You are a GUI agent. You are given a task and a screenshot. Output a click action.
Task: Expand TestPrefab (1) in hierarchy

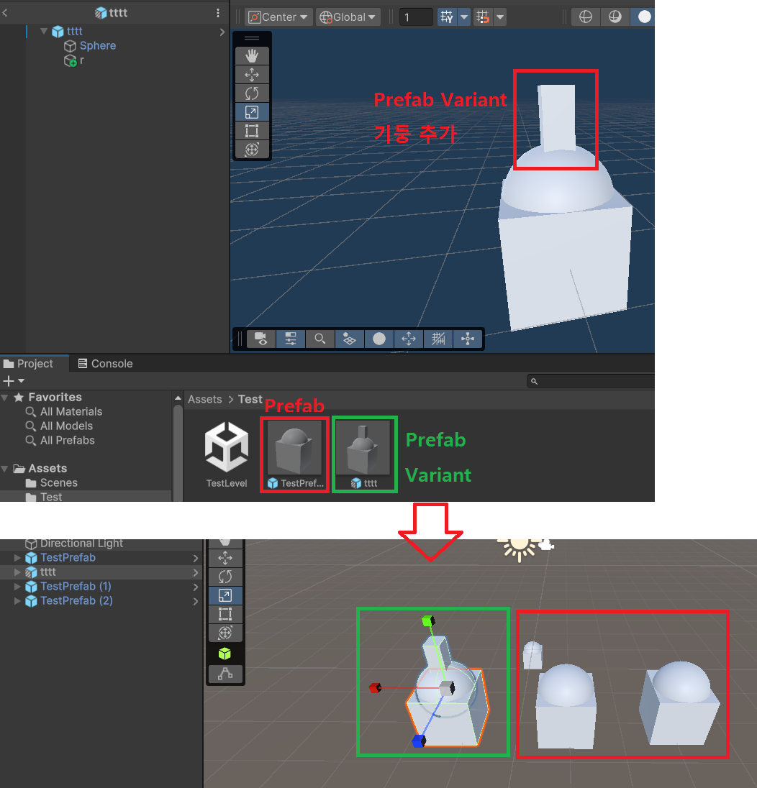(x=17, y=587)
